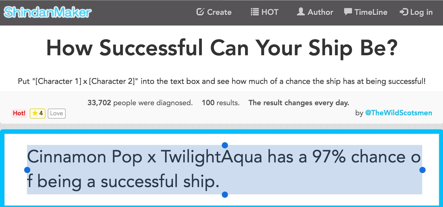Click the pencil icon beside Create
The image size is (443, 207).
coord(200,12)
